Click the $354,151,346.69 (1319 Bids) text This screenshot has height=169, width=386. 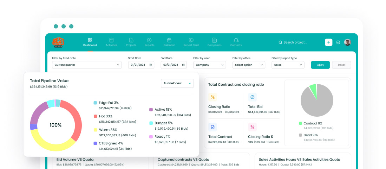pyautogui.click(x=48, y=87)
